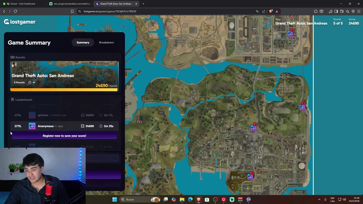
Task: Show hidden system tray icons
Action: click(x=319, y=199)
